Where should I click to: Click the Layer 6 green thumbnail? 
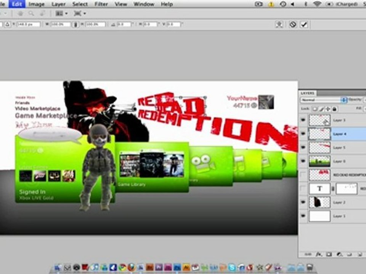319,161
